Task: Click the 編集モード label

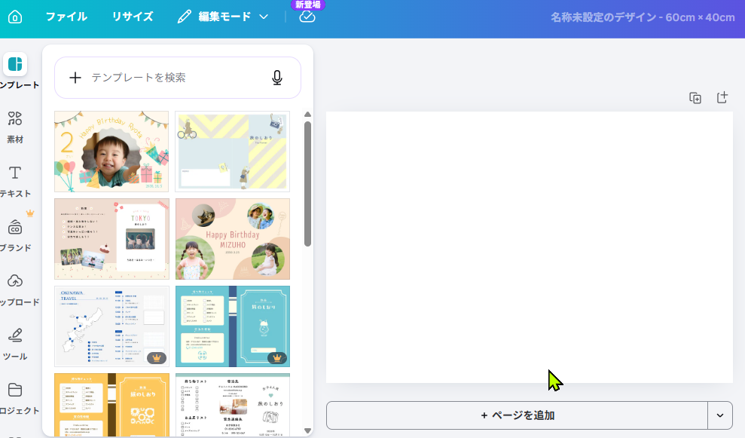Action: coord(224,17)
